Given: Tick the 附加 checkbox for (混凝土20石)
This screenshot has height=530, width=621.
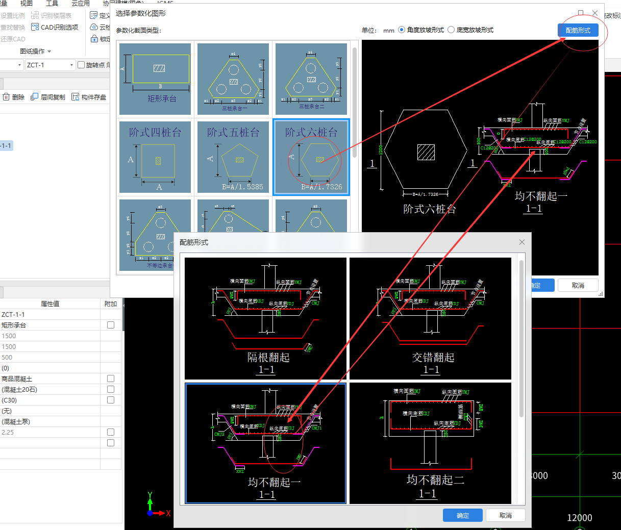Looking at the screenshot, I should pos(111,389).
